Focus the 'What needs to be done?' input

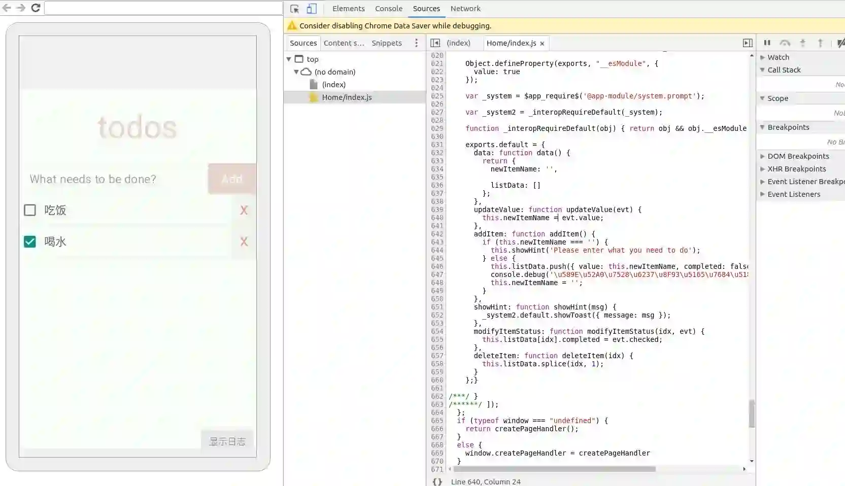click(114, 179)
